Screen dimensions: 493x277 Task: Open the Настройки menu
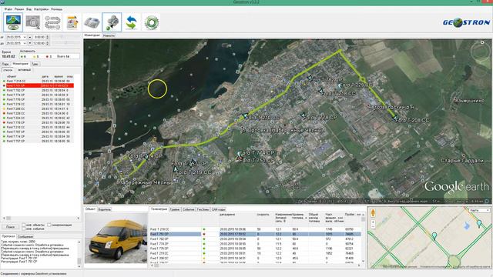point(41,9)
